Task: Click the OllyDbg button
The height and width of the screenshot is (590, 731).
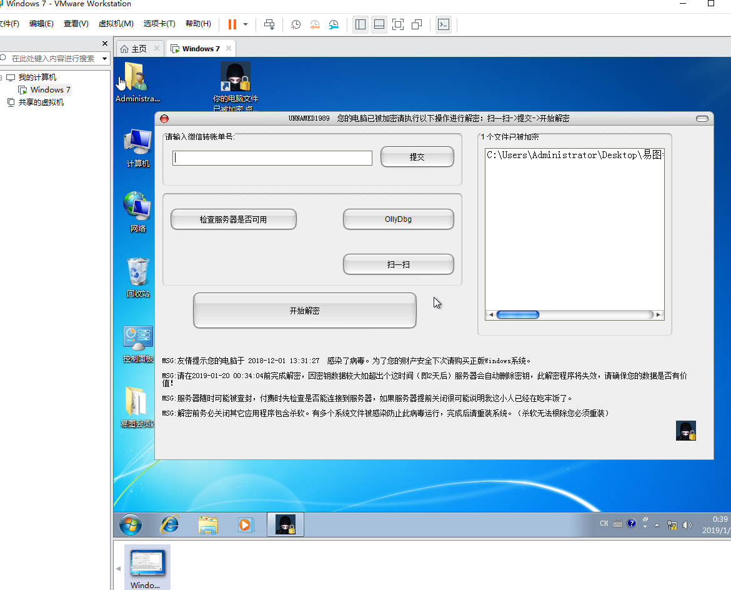Action: (399, 219)
